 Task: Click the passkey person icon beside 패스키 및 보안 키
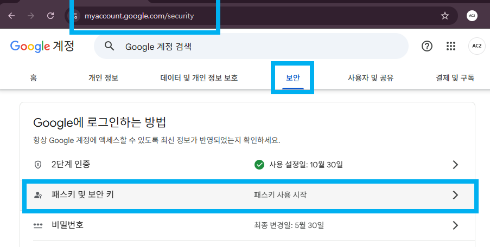[38, 195]
